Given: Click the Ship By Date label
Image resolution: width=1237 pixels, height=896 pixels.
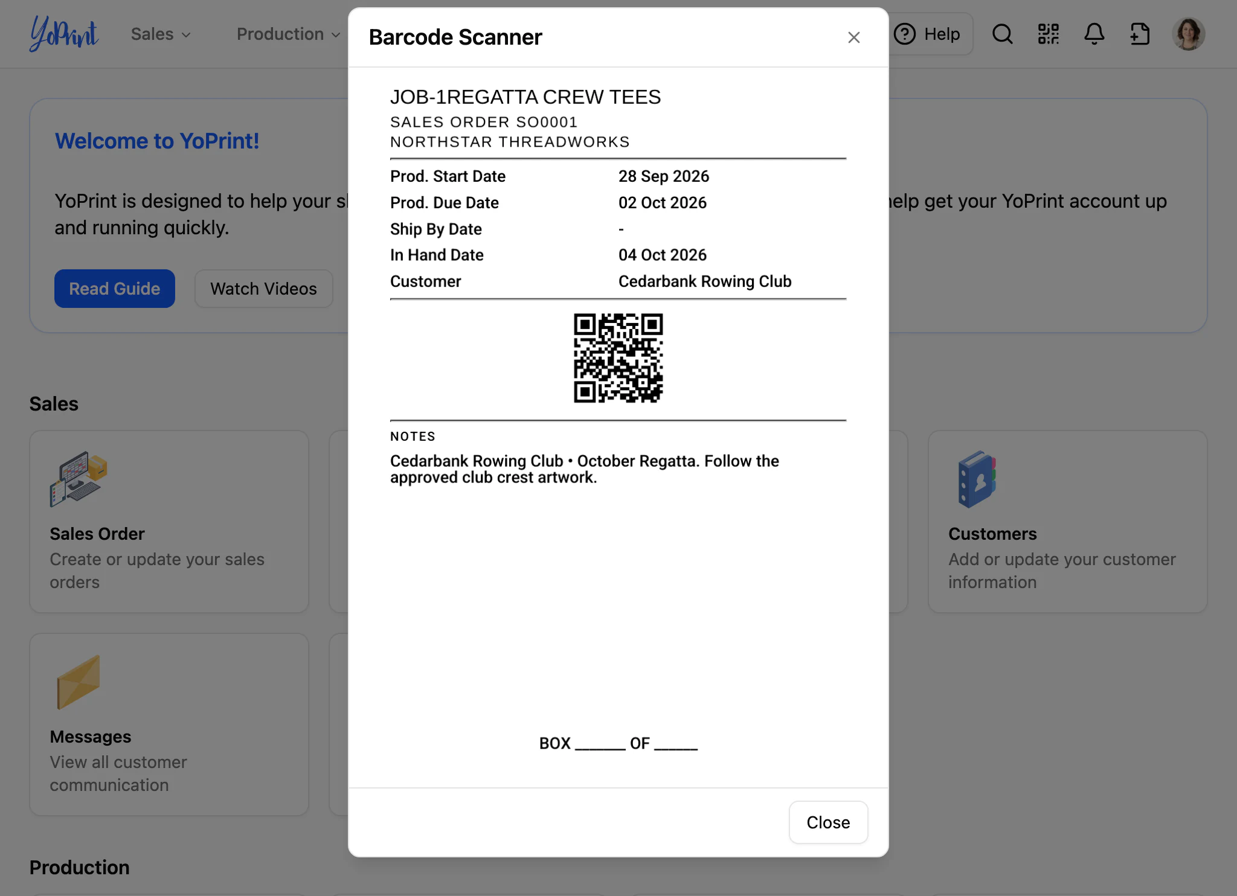Looking at the screenshot, I should (x=436, y=229).
